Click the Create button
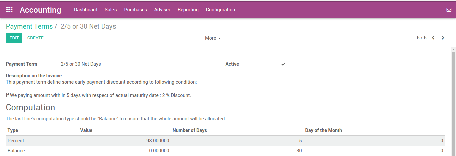This screenshot has width=456, height=156. pos(35,38)
